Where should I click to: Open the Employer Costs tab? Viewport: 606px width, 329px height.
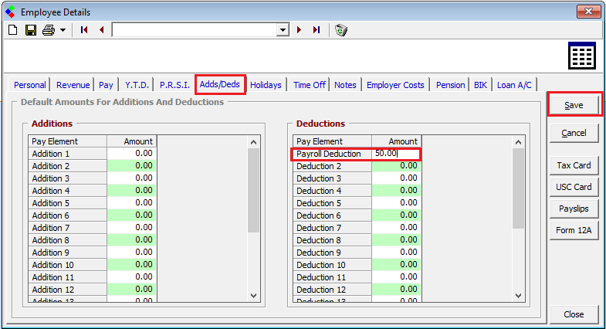coord(395,85)
